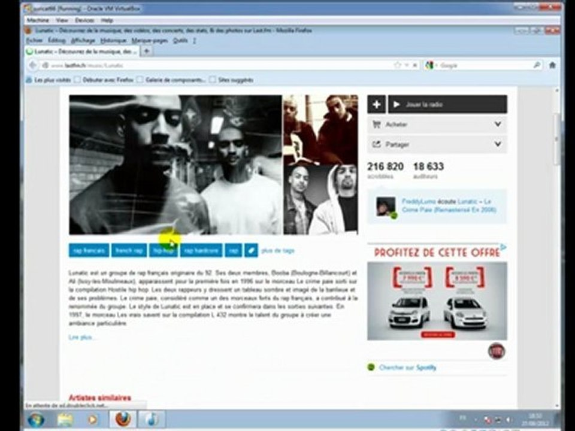Click the Action Center flag tray icon

tap(488, 419)
